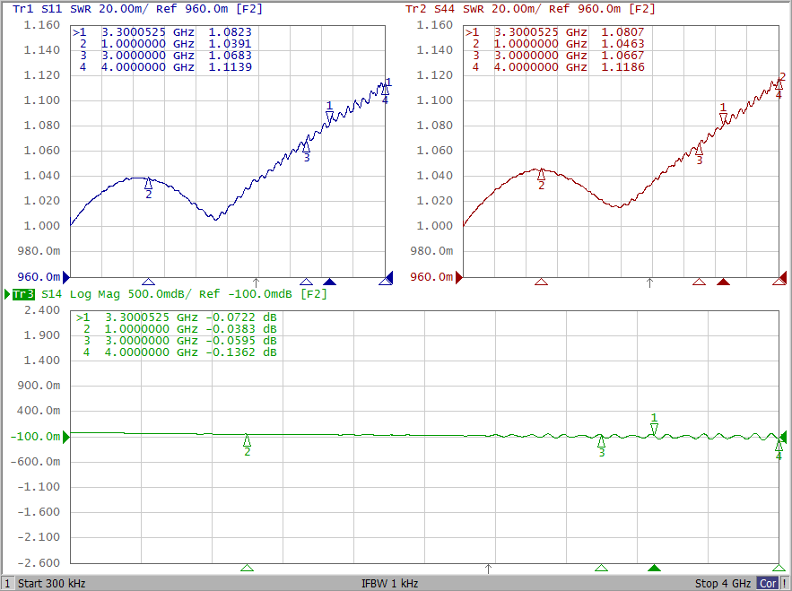Screen dimensions: 792x591
Task: Click the Stop 4 GHz frequency field
Action: pyautogui.click(x=722, y=584)
